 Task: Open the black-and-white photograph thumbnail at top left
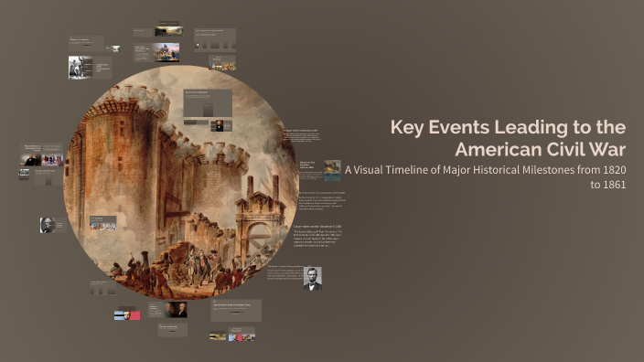pyautogui.click(x=80, y=68)
